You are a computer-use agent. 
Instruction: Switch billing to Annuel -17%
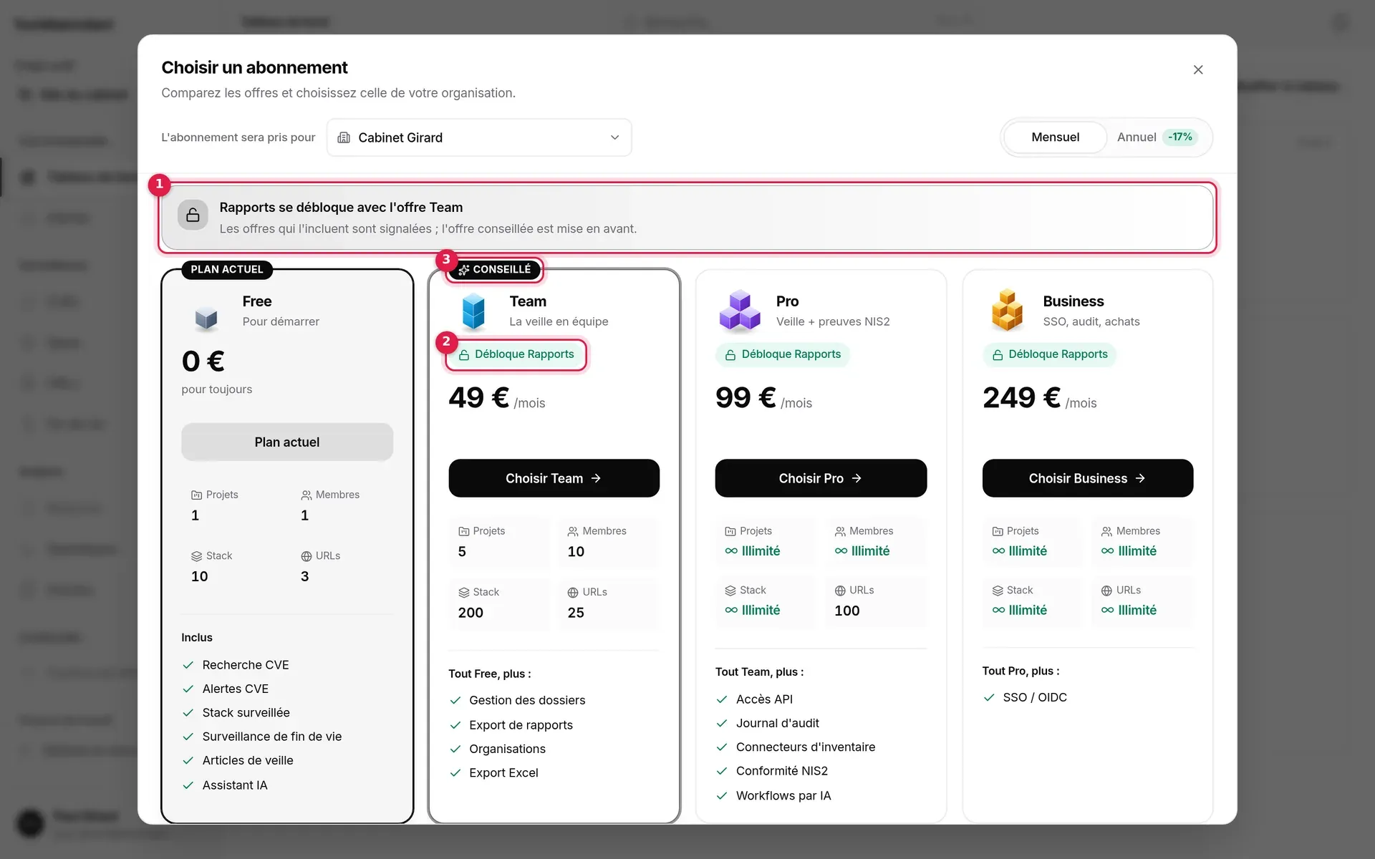click(x=1157, y=137)
